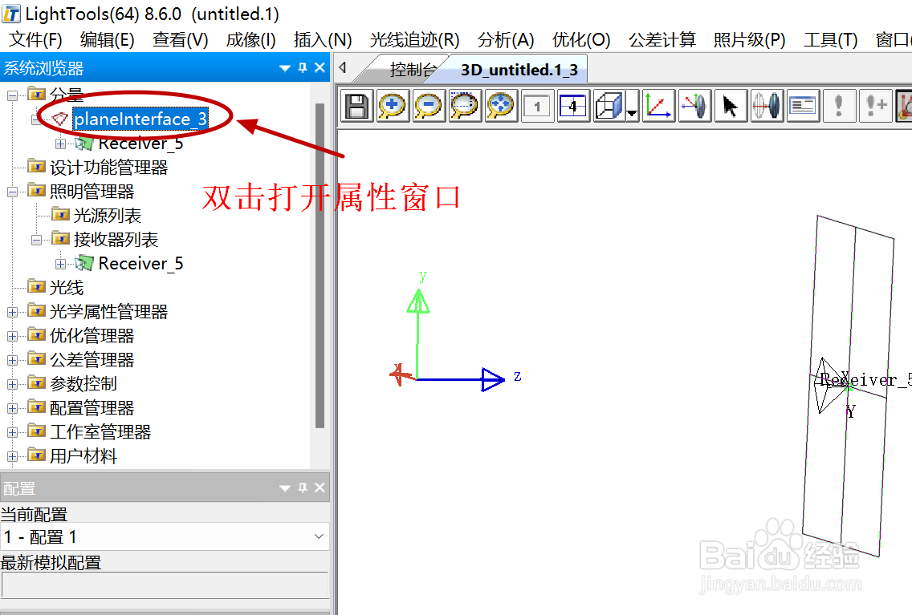Viewport: 912px width, 615px height.
Task: Open the 当前配置 dropdown list
Action: pos(319,536)
